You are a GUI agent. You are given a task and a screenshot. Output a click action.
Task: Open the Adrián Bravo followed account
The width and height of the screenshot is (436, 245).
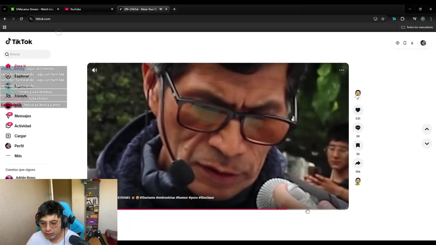click(26, 177)
